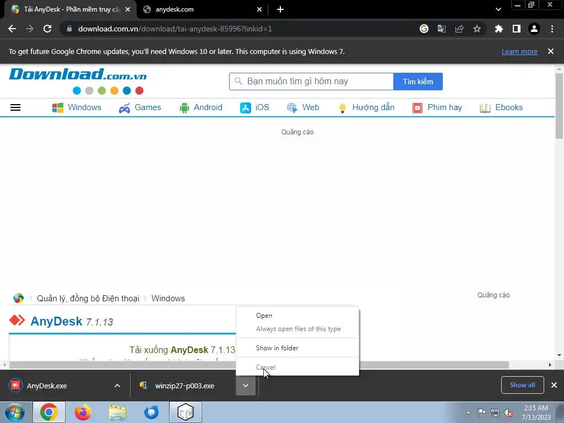
Task: Click the muted volume tray icon
Action: pos(508,413)
